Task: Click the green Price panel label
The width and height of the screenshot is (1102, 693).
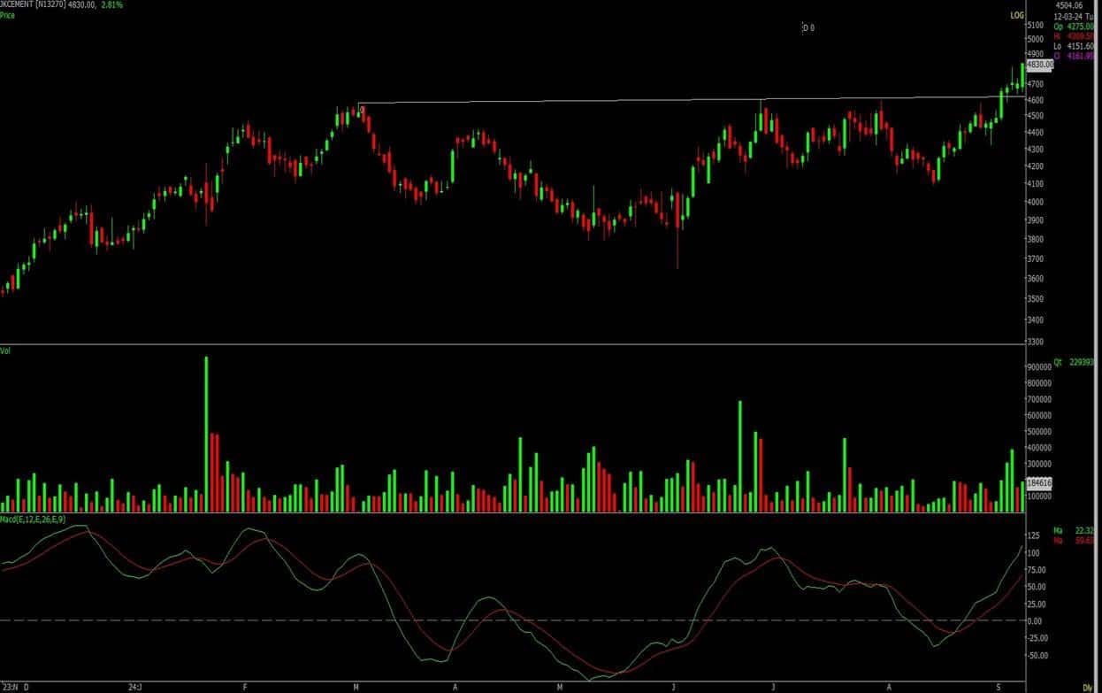Action: point(8,16)
